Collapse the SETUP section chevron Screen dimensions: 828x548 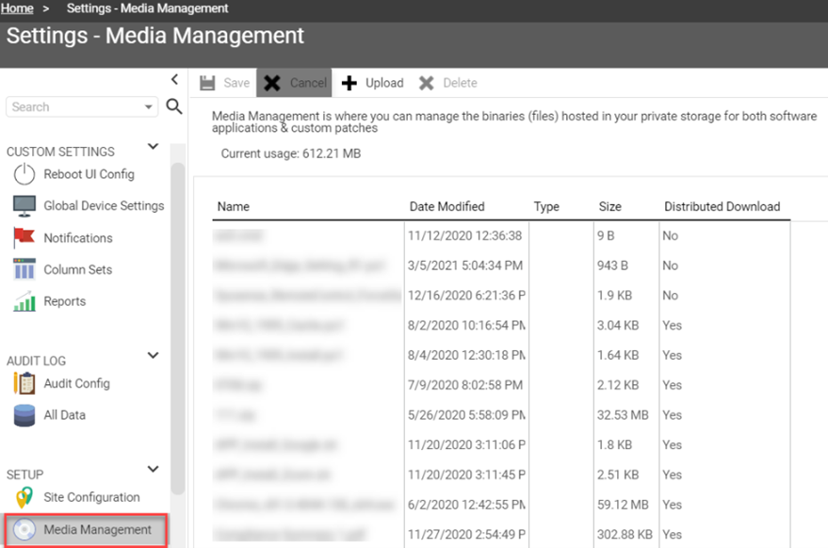[154, 469]
